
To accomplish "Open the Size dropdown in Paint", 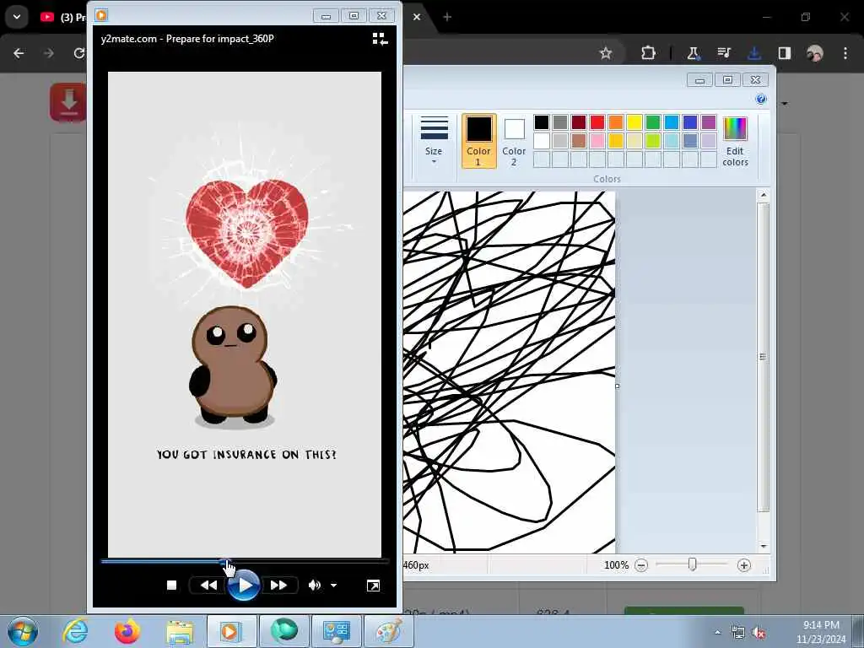I will [x=434, y=140].
